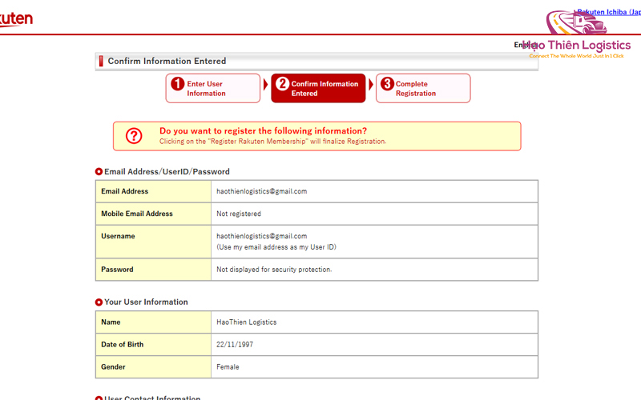This screenshot has height=400, width=641.
Task: Click the step 2 number icon
Action: 283,84
